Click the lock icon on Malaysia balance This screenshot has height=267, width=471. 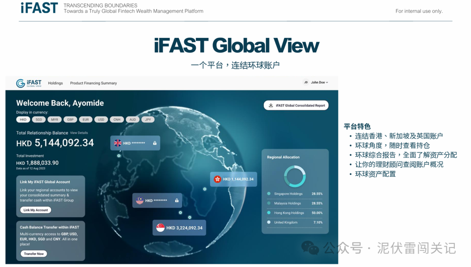(177, 200)
